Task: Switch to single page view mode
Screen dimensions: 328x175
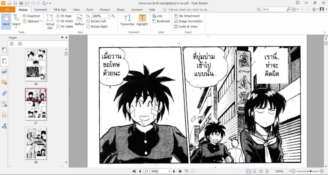Action: (x=248, y=171)
